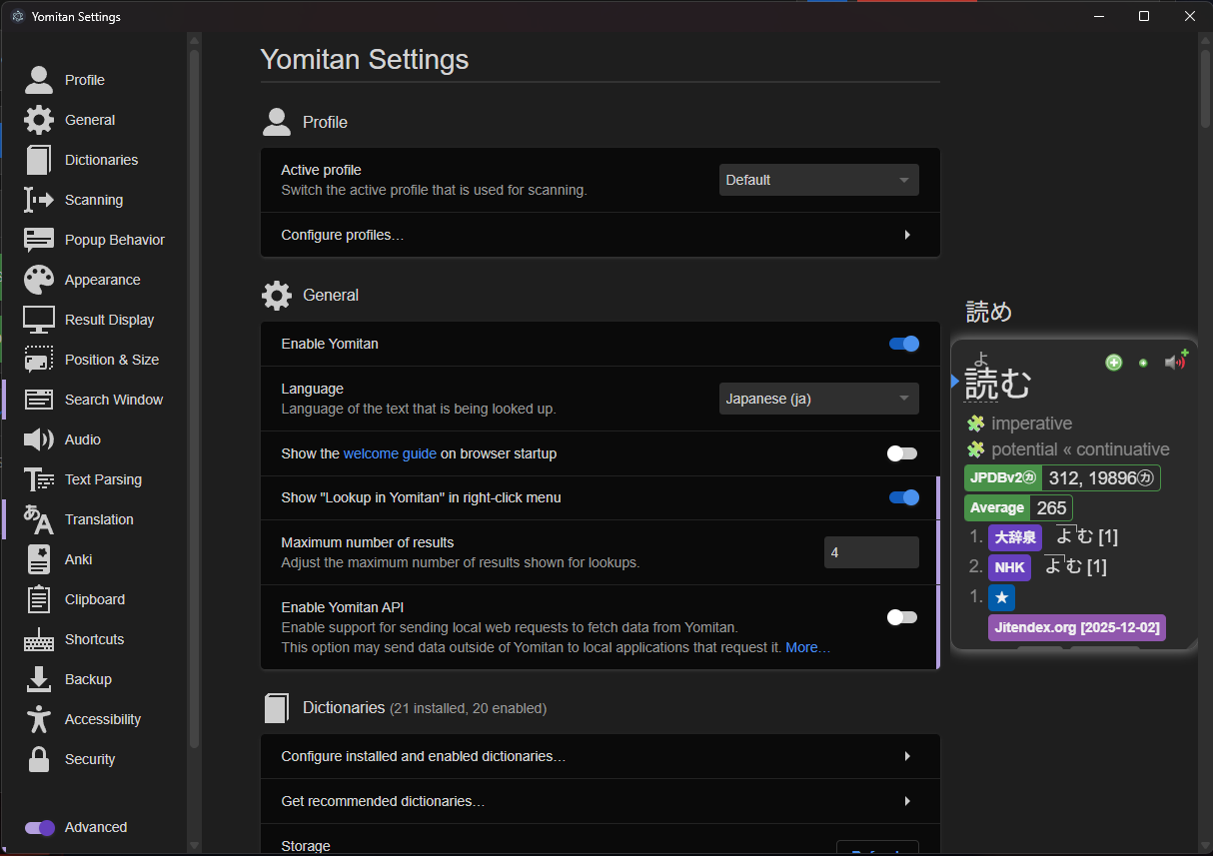Select the Audio speaker icon in sidebar

(39, 439)
